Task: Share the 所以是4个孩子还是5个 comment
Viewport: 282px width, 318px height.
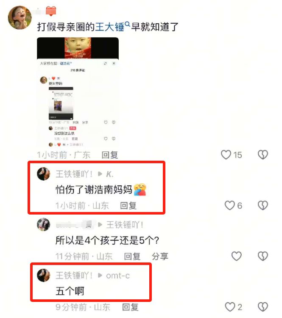Action: point(160,257)
